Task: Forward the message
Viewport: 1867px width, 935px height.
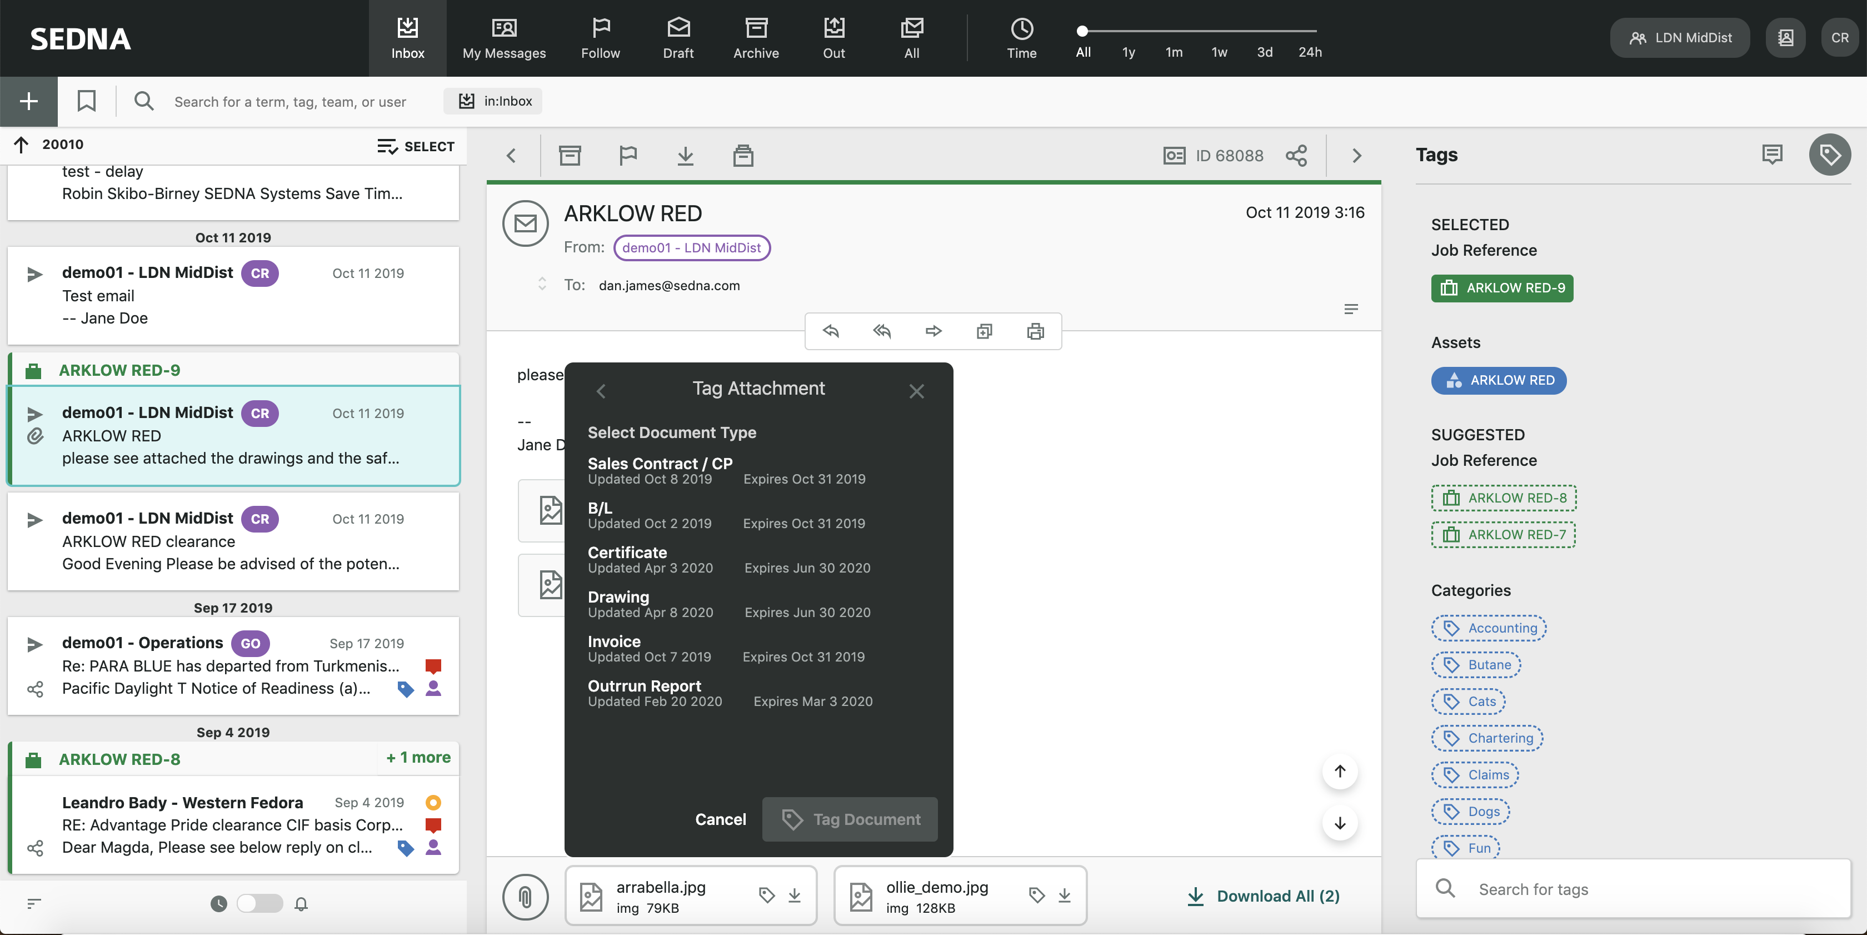Action: point(933,331)
